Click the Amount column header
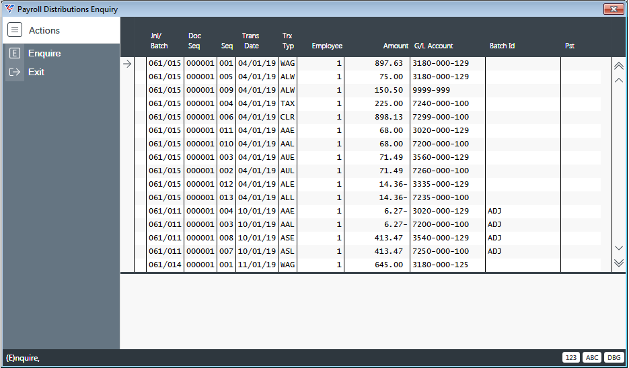The width and height of the screenshot is (629, 368). pos(396,46)
